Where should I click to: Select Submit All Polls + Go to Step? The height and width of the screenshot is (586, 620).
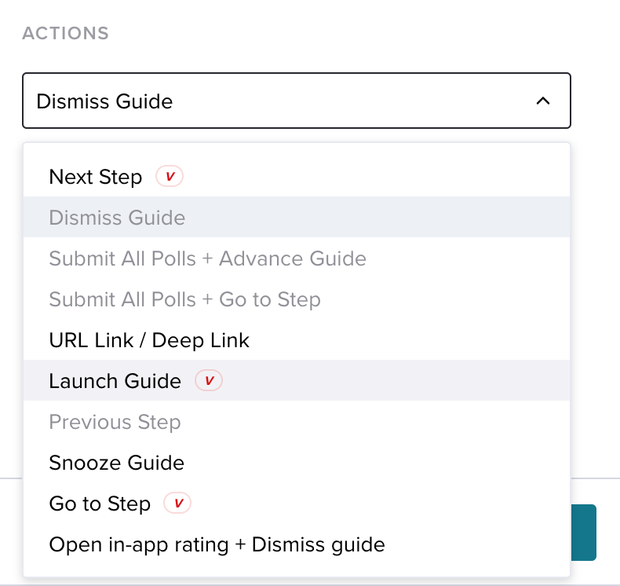(x=297, y=299)
